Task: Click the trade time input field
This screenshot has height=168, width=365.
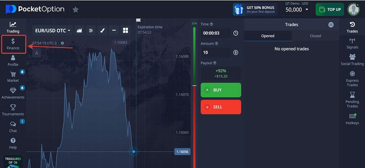Action: pyautogui.click(x=216, y=33)
